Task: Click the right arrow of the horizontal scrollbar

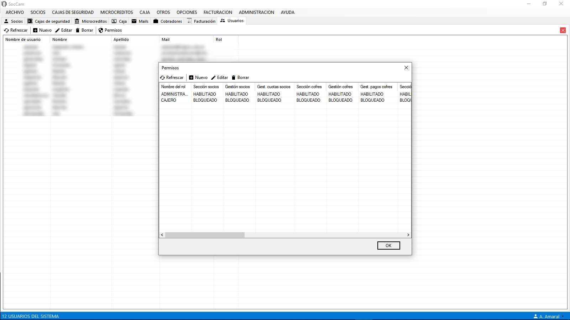Action: (x=408, y=235)
